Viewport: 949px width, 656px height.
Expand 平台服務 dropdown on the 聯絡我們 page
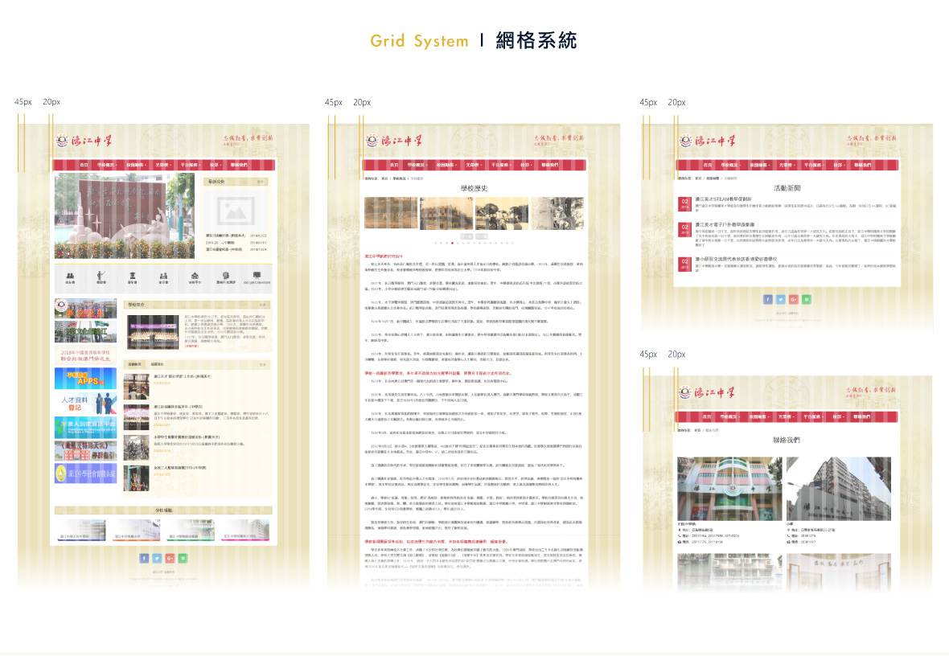click(x=814, y=416)
